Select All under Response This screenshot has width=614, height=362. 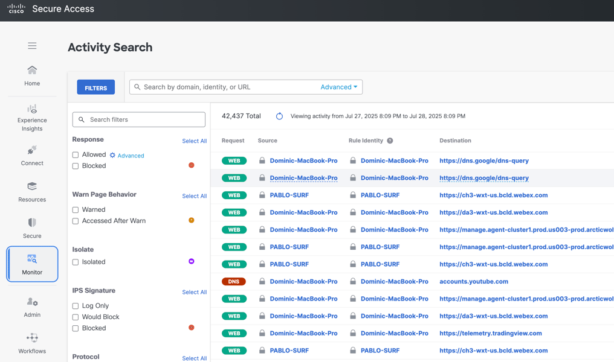coord(194,141)
